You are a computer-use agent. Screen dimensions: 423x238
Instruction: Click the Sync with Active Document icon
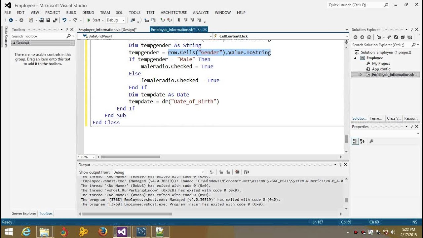coord(389,37)
